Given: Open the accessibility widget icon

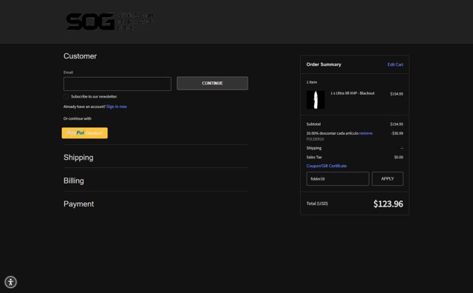Looking at the screenshot, I should click(x=11, y=282).
